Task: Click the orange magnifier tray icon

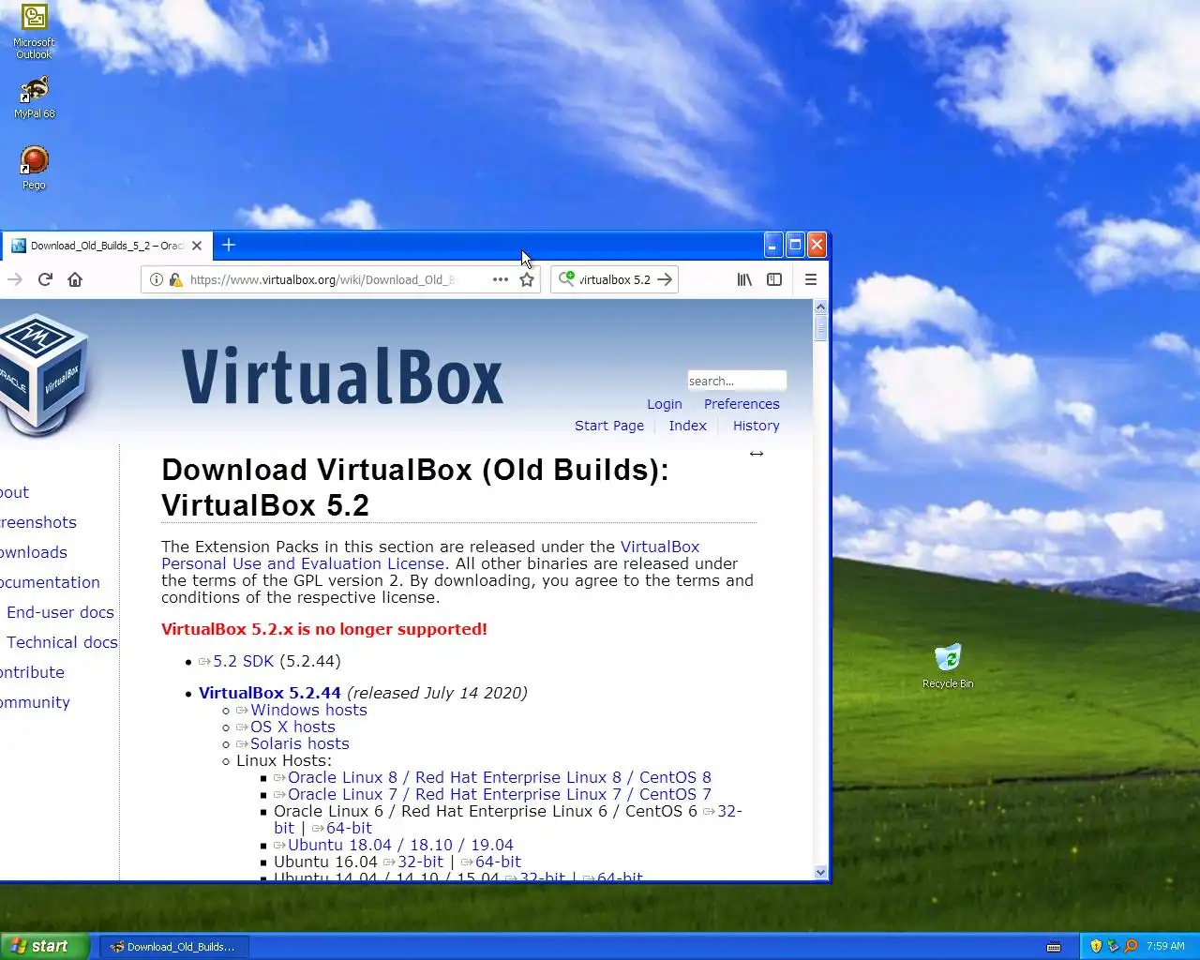Action: 1131,946
